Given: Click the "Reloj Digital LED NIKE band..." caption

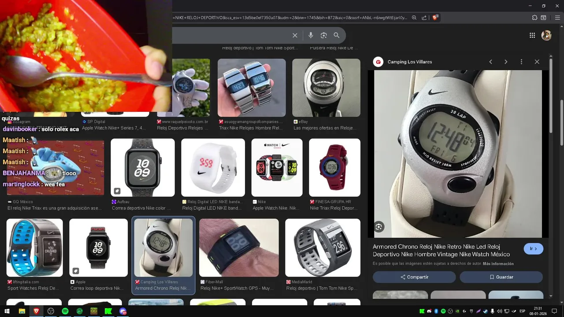Looking at the screenshot, I should 212,208.
